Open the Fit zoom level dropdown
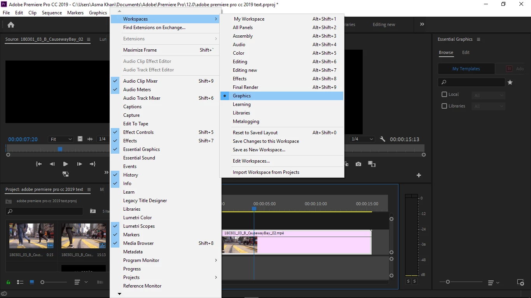This screenshot has height=298, width=531. tap(61, 139)
